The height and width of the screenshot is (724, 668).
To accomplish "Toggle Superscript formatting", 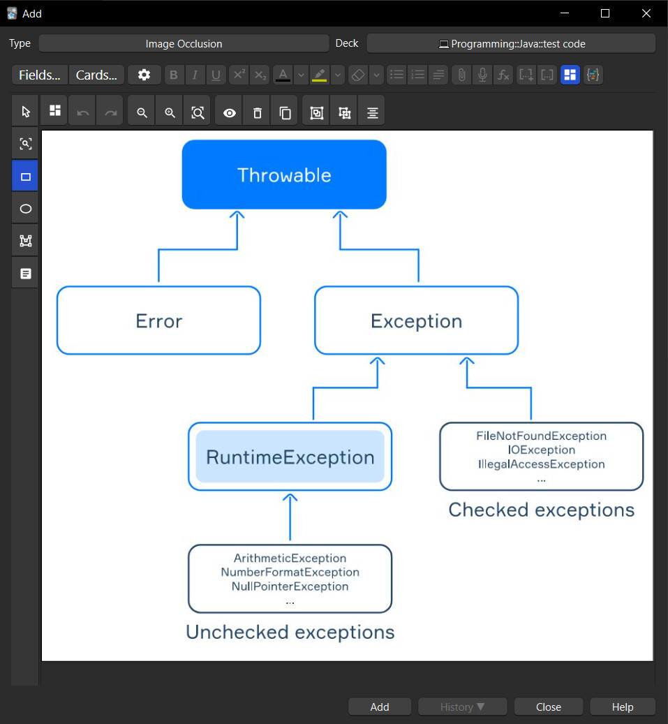I will 239,75.
